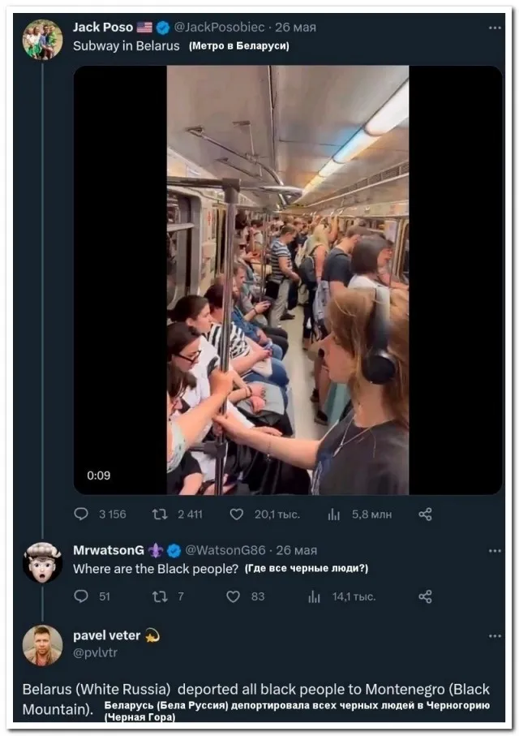
Task: Open more options on pavel veter's tweet
Action: point(495,636)
